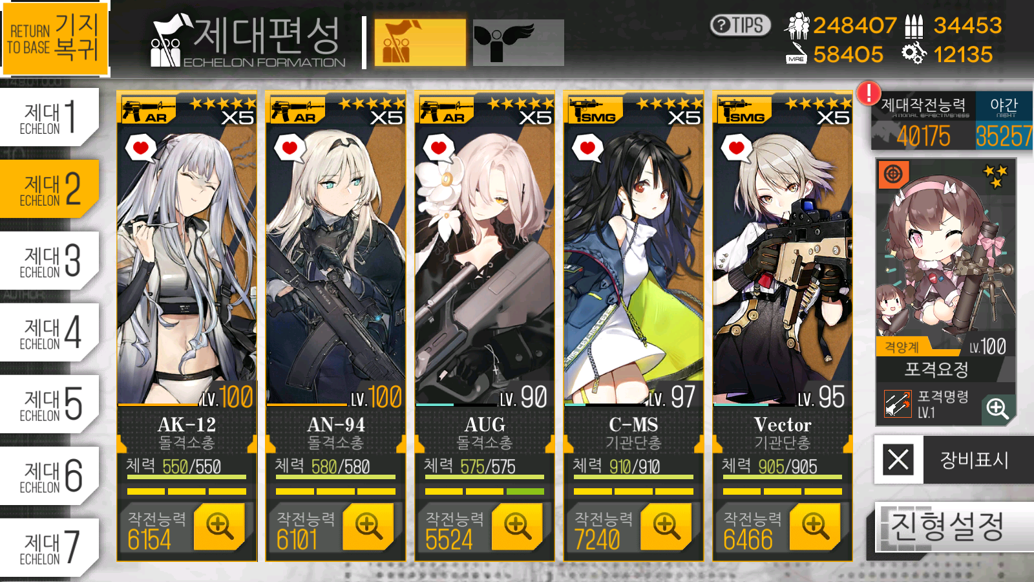Open AUG detail magnifier icon
The width and height of the screenshot is (1034, 582).
tap(518, 526)
